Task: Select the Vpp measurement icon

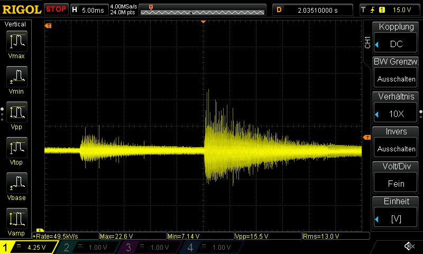Action: (x=16, y=112)
